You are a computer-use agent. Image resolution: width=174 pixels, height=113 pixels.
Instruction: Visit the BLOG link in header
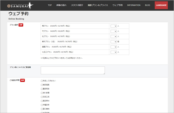tap(147, 5)
